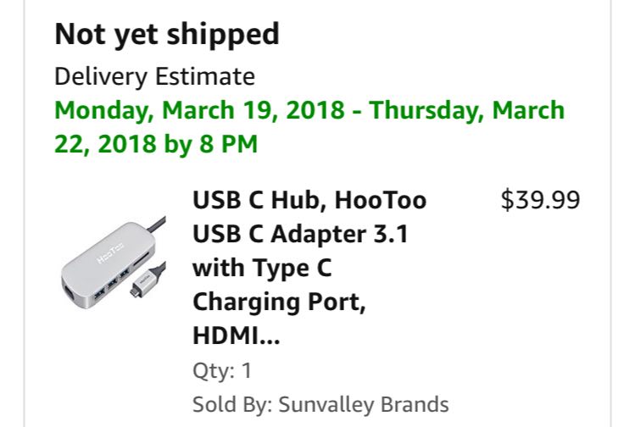Click the "with Type C" title line

tap(262, 268)
